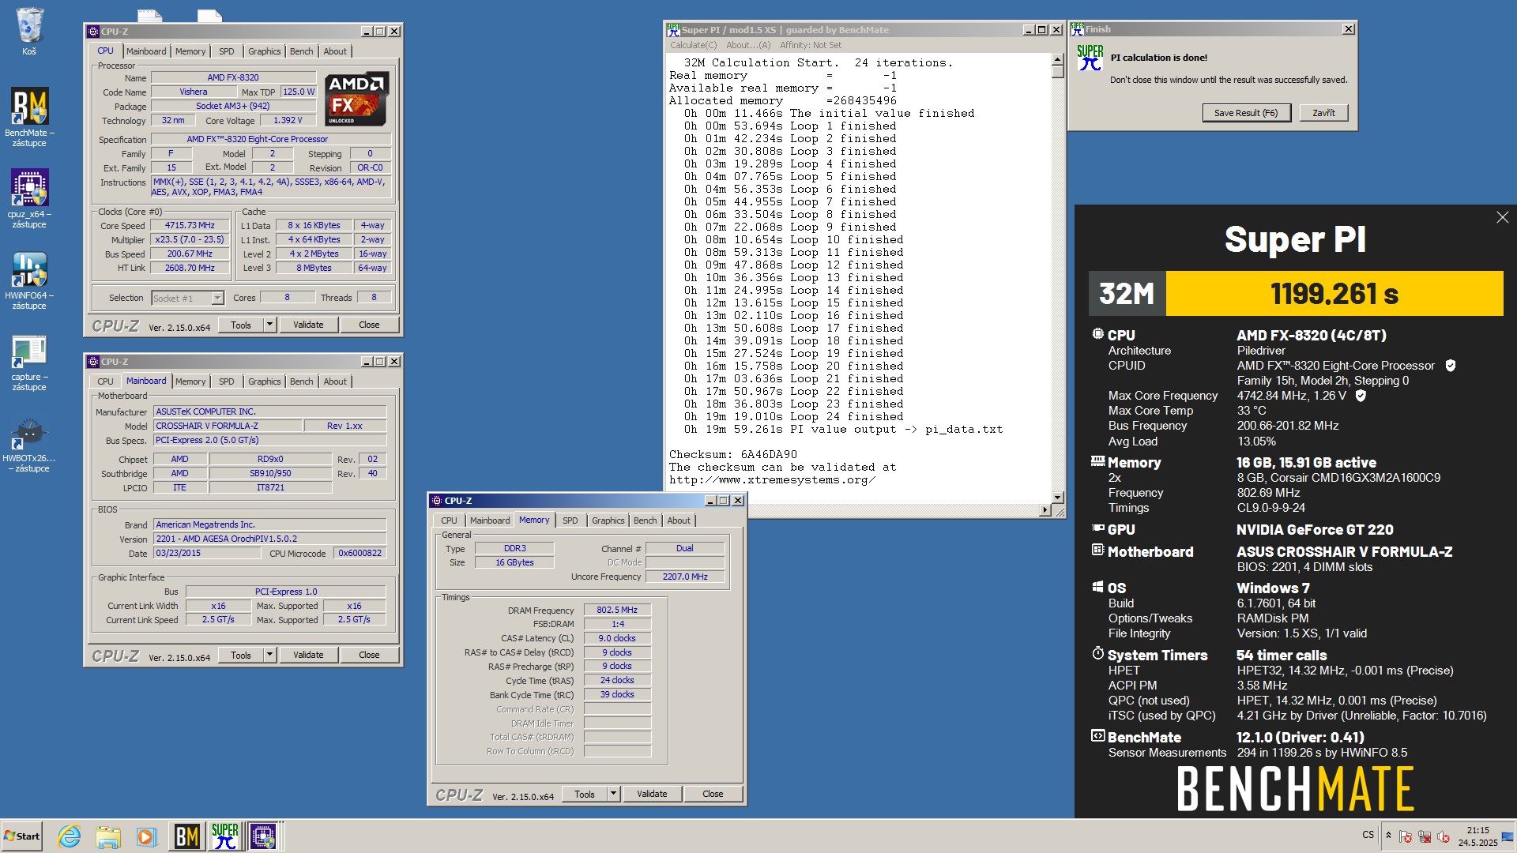Screen dimensions: 1517x853
Task: Click the xtremesystems.org URL text
Action: click(x=772, y=479)
